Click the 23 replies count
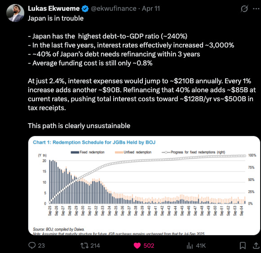The width and height of the screenshot is (261, 253). (x=41, y=245)
